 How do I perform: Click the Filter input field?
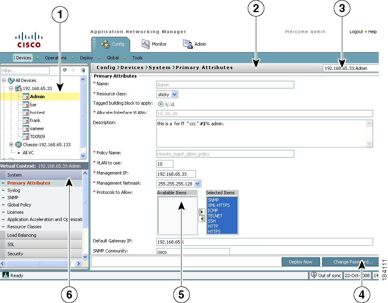tap(25, 70)
